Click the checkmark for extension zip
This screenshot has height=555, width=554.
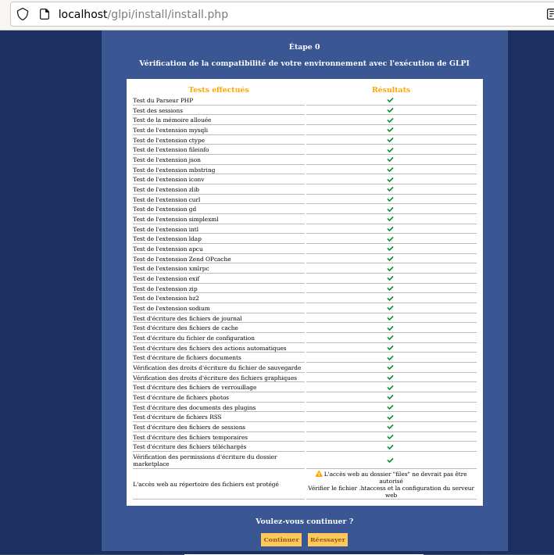[390, 288]
